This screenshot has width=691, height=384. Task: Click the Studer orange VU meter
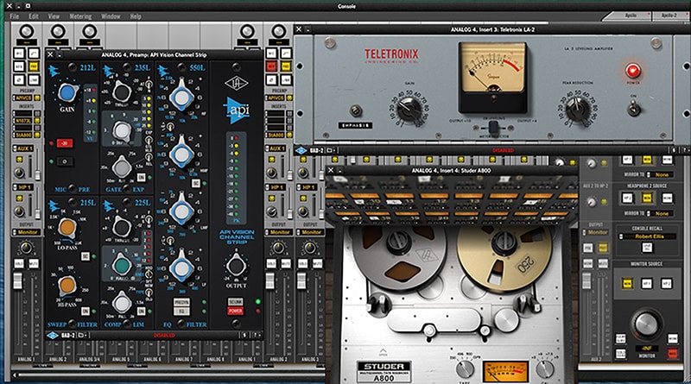click(505, 372)
